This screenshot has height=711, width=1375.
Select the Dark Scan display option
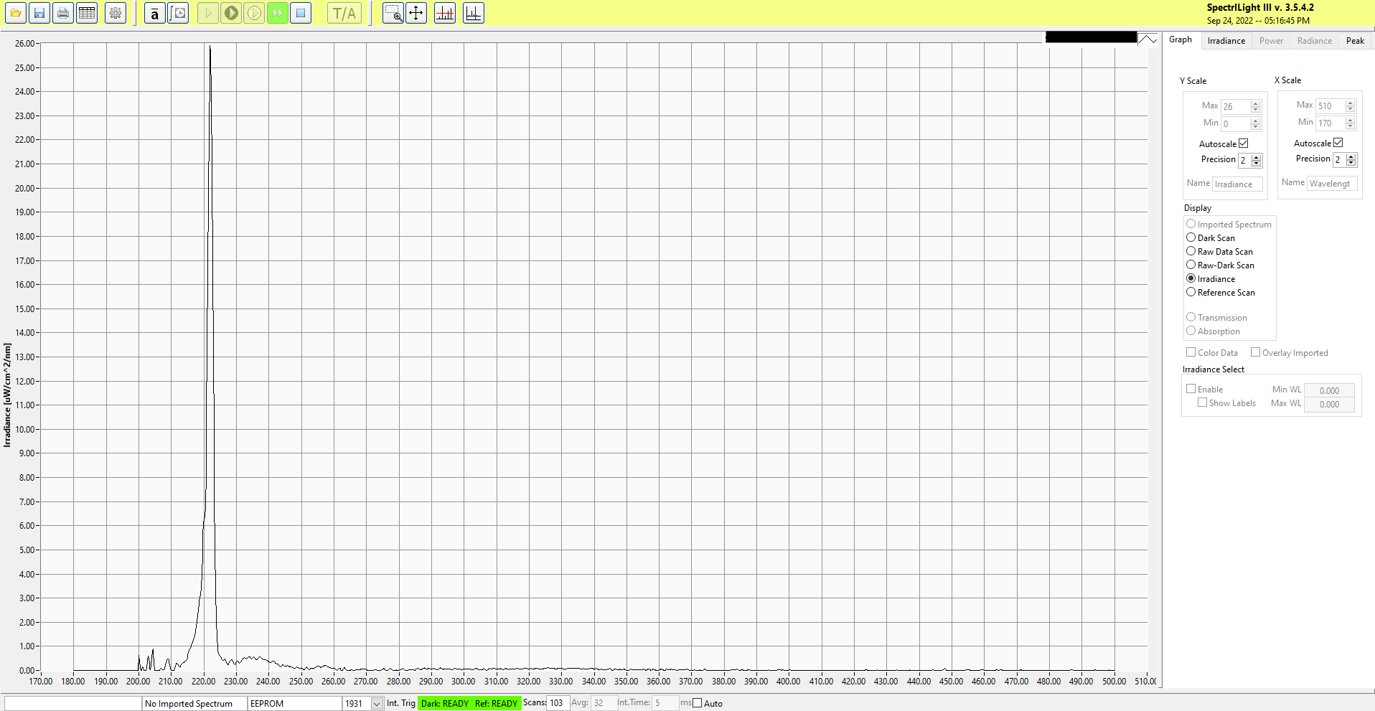(1191, 237)
